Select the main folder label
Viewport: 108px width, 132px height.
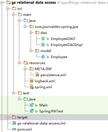click(x=27, y=15)
